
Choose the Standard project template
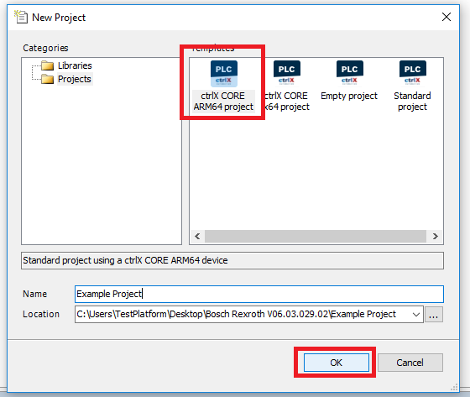[412, 86]
